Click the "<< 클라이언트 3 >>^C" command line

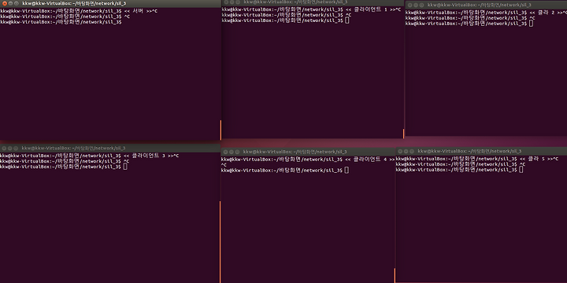[x=151, y=156]
